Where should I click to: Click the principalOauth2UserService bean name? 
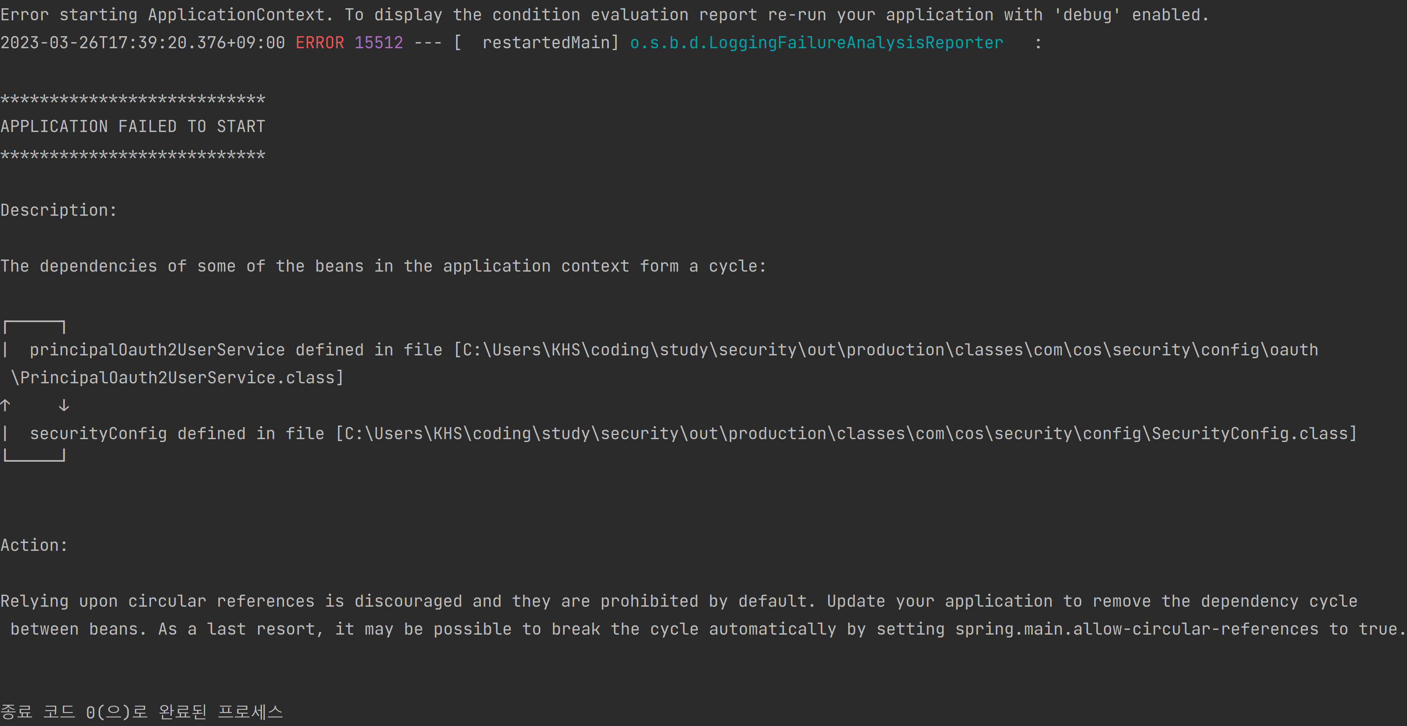tap(157, 350)
